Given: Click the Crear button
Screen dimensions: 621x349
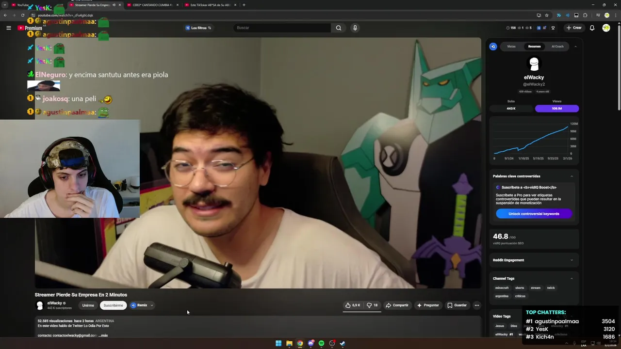Looking at the screenshot, I should click(x=574, y=28).
